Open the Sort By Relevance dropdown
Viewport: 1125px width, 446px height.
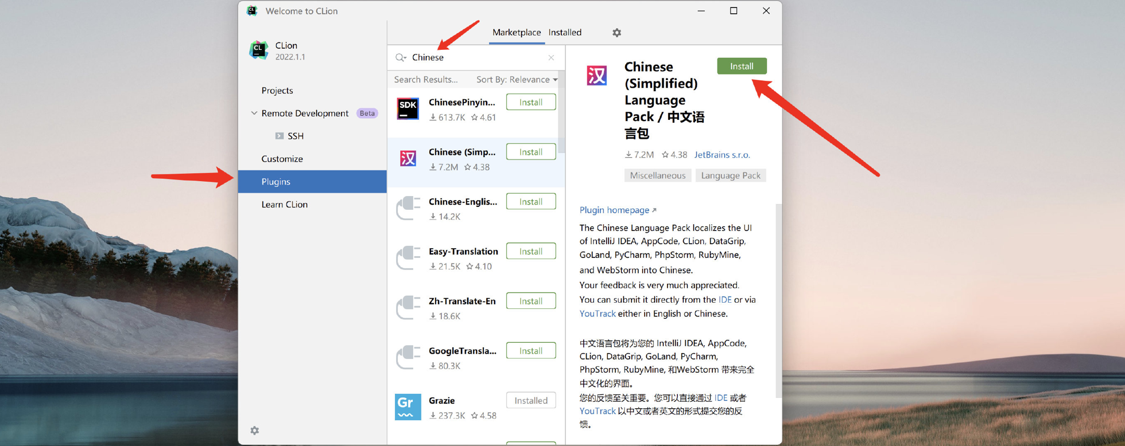pos(517,80)
